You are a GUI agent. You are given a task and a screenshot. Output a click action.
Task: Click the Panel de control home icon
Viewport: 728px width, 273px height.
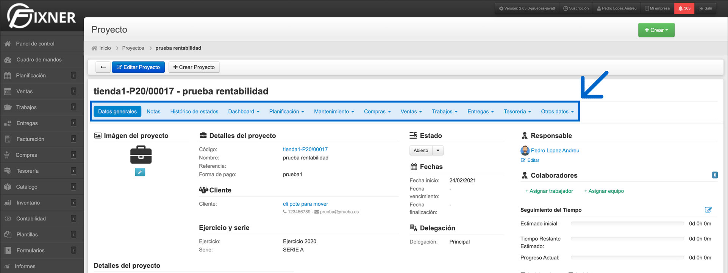pos(8,44)
